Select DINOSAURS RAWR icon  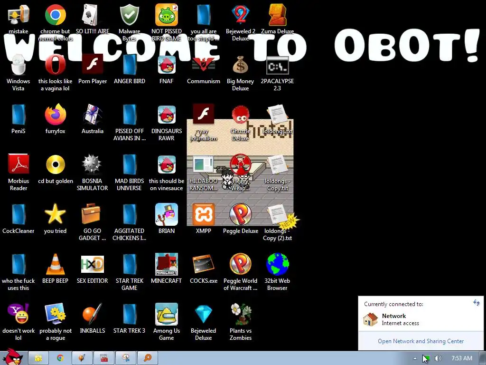167,115
